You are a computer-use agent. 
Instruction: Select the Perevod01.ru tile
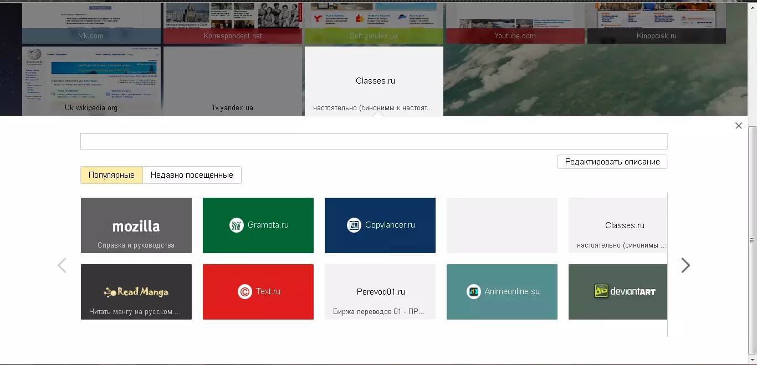click(380, 292)
